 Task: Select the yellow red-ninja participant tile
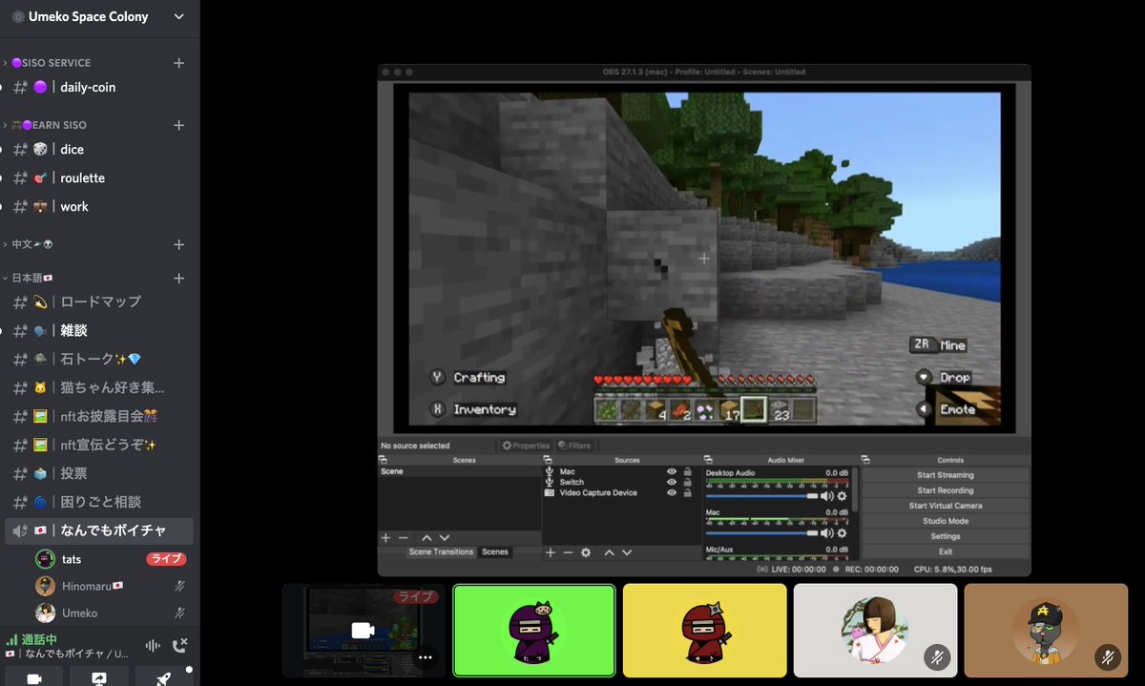[704, 631]
